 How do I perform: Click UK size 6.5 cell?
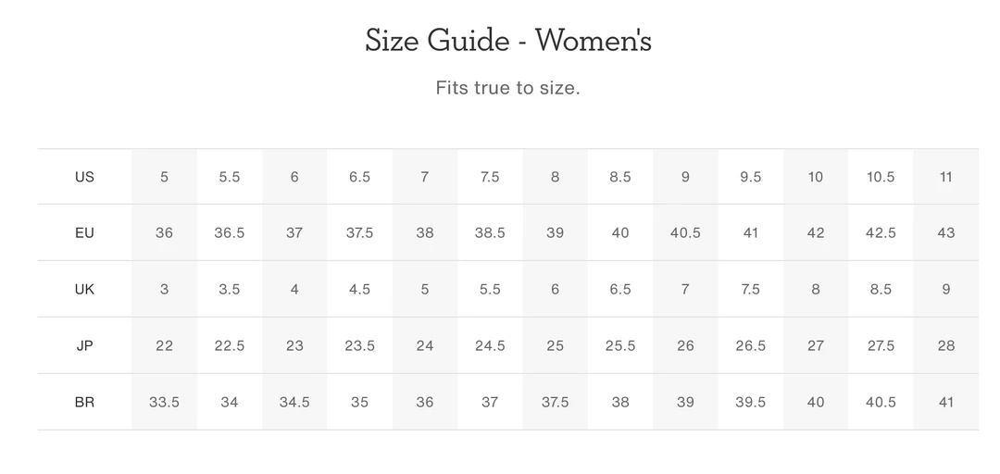click(x=620, y=289)
